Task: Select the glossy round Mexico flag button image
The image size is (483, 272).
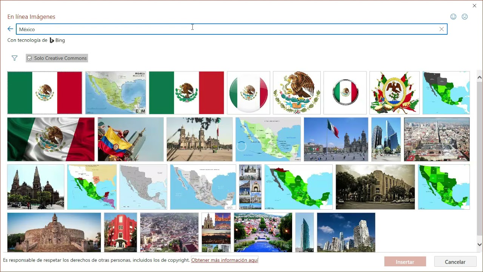Action: (x=249, y=93)
